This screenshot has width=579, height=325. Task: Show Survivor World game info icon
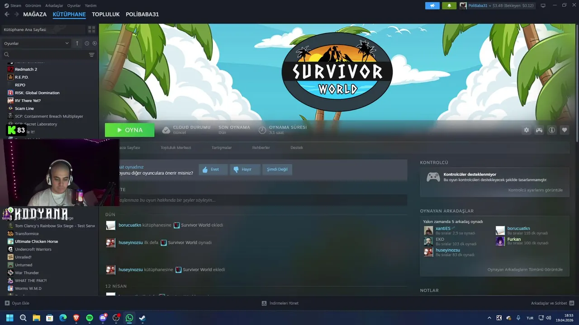tap(552, 130)
